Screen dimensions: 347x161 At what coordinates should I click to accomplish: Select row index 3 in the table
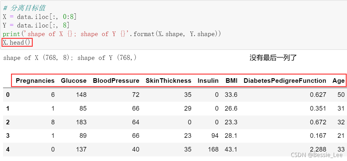click(8, 136)
